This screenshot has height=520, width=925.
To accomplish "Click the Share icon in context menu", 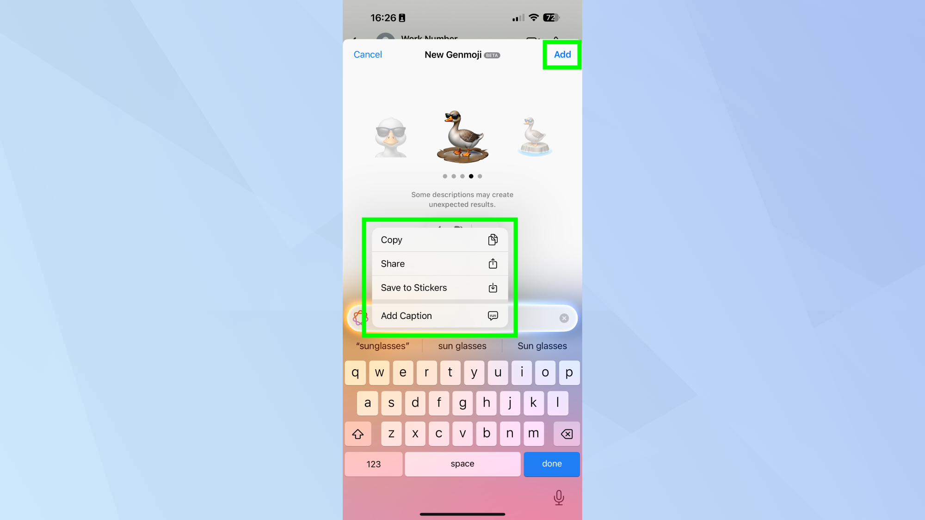I will [x=493, y=263].
